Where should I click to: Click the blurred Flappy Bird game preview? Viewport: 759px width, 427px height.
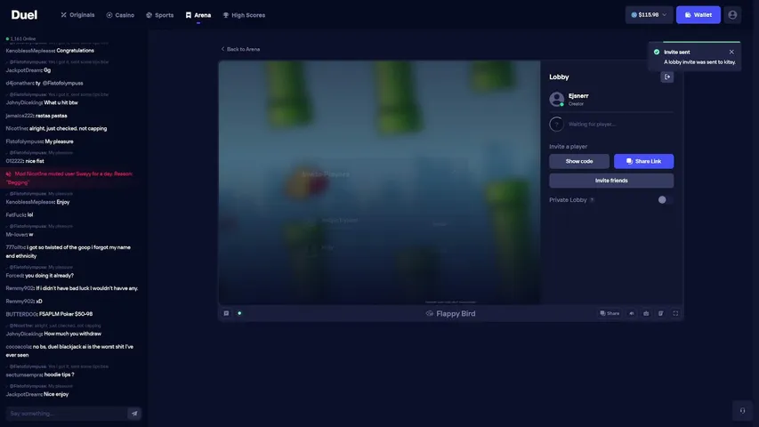point(379,182)
